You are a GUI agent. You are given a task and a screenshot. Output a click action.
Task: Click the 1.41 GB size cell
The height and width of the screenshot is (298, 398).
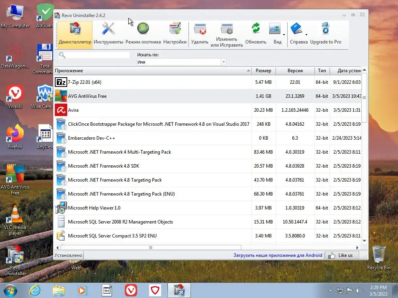pyautogui.click(x=264, y=96)
